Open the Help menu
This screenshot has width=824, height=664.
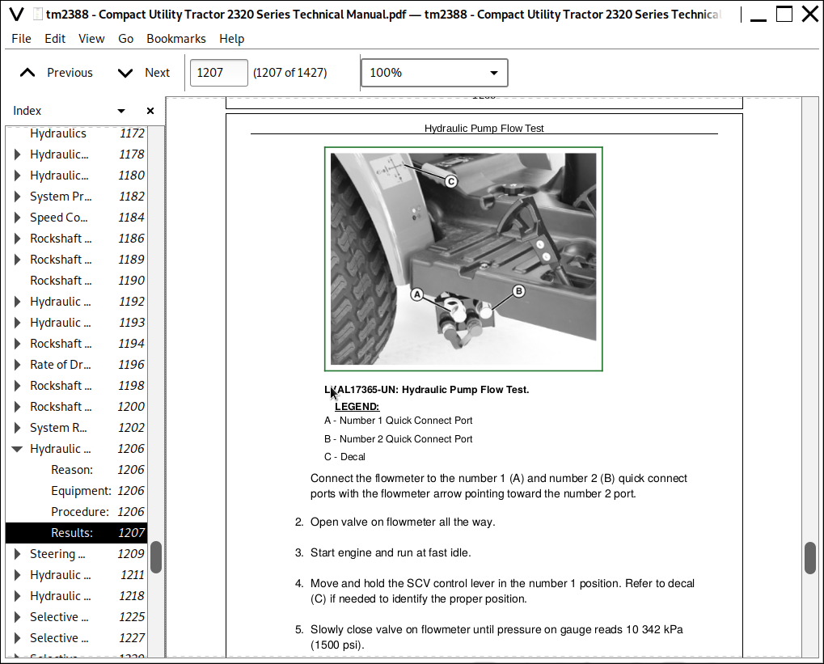232,39
